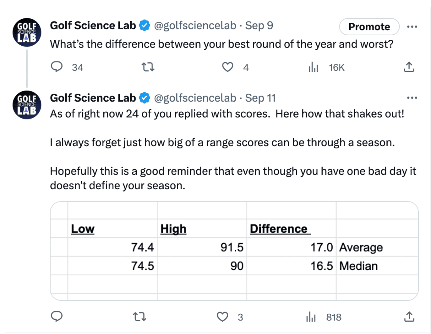Click the Promote button

pos(369,26)
